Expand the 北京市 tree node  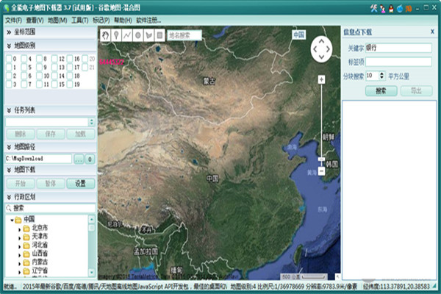pos(20,228)
